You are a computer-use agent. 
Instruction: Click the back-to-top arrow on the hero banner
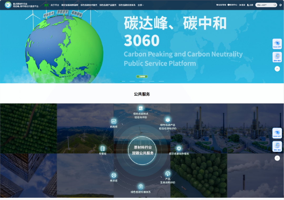coord(277,69)
